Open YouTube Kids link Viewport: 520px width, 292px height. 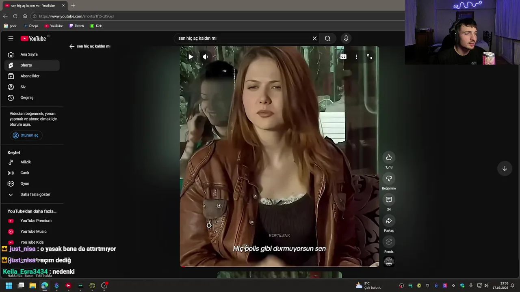point(32,242)
